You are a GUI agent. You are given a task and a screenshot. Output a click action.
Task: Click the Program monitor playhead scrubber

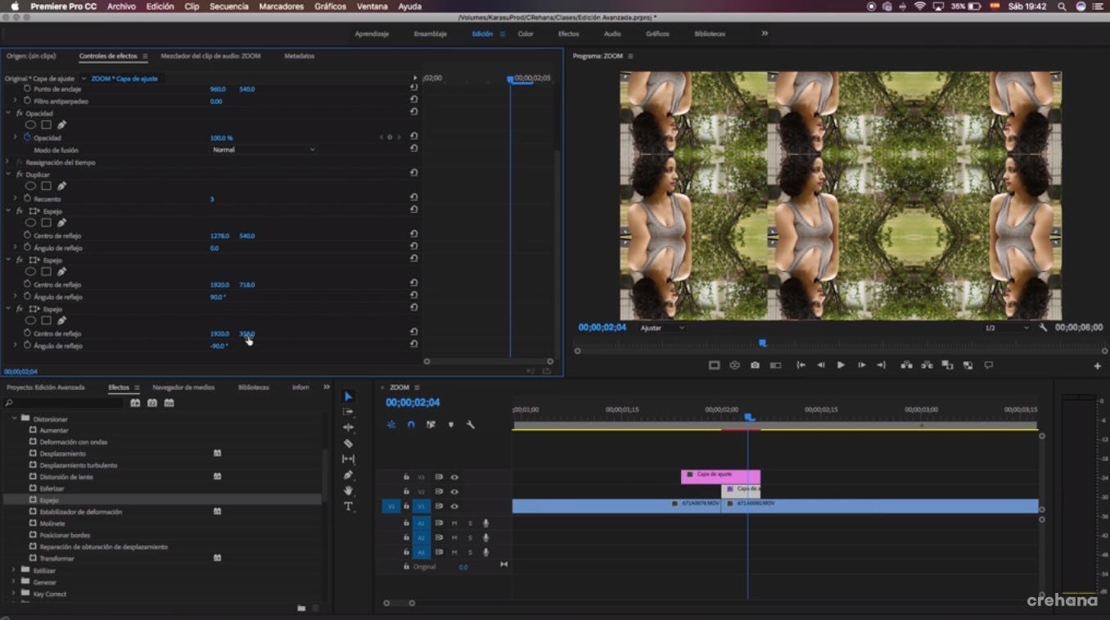(x=762, y=343)
